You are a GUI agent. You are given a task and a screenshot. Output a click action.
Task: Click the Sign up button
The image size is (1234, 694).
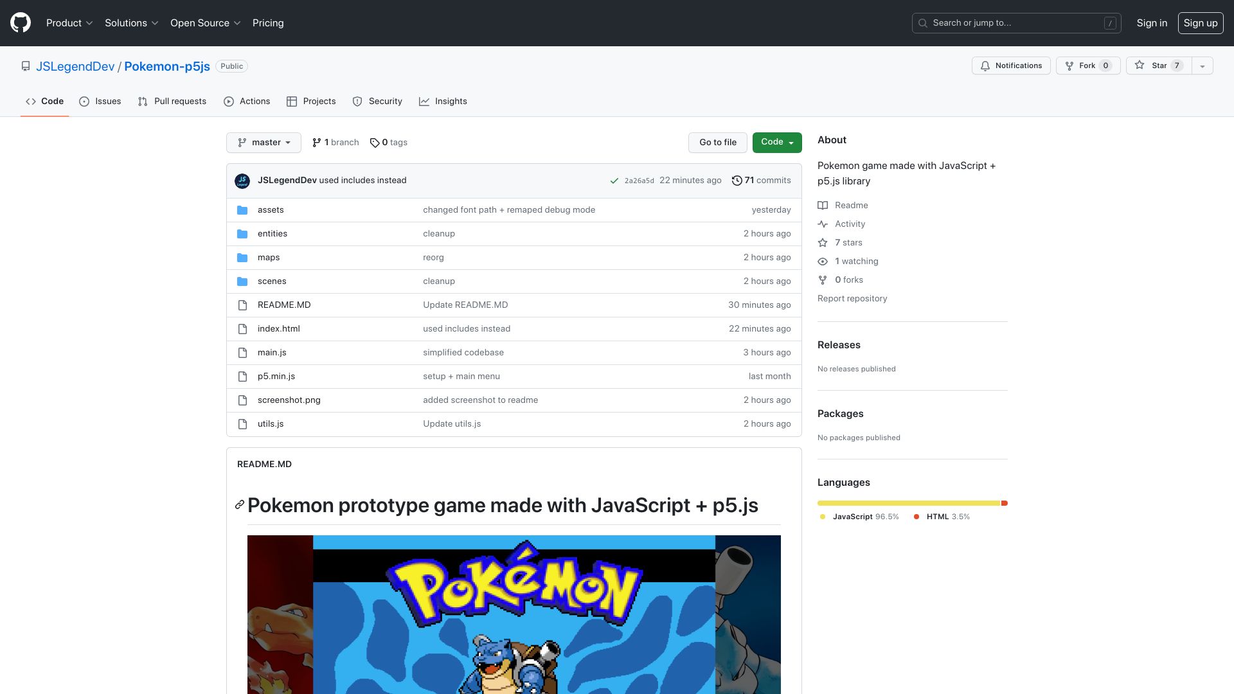(1201, 23)
